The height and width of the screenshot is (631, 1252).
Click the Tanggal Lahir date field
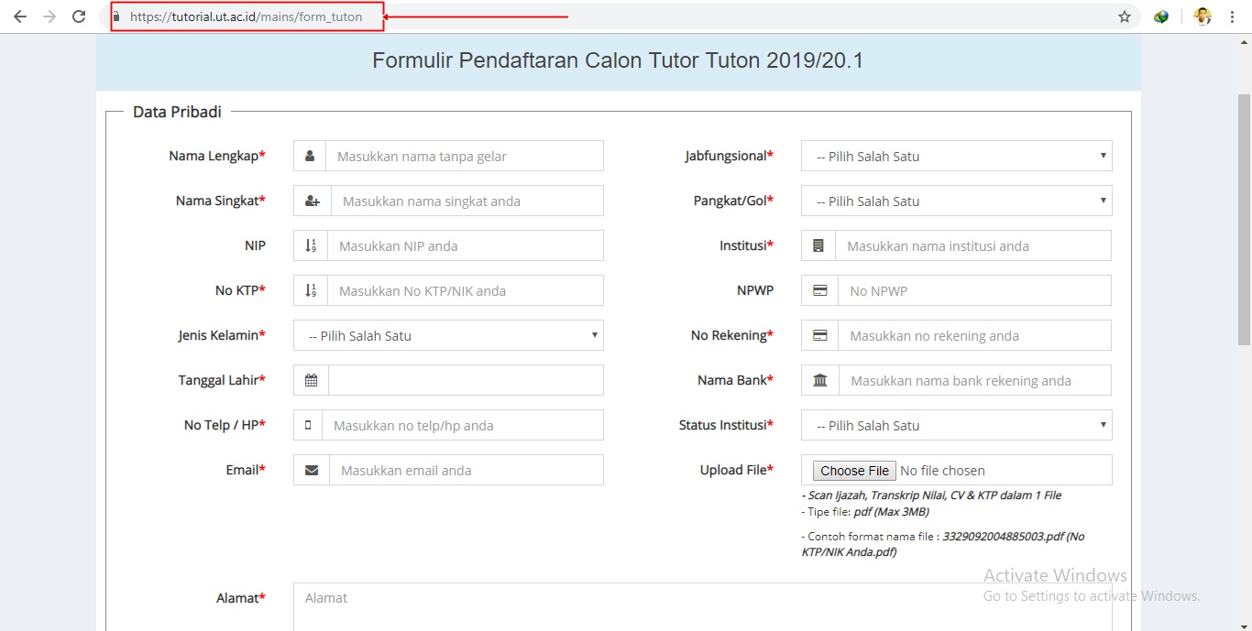click(x=466, y=380)
